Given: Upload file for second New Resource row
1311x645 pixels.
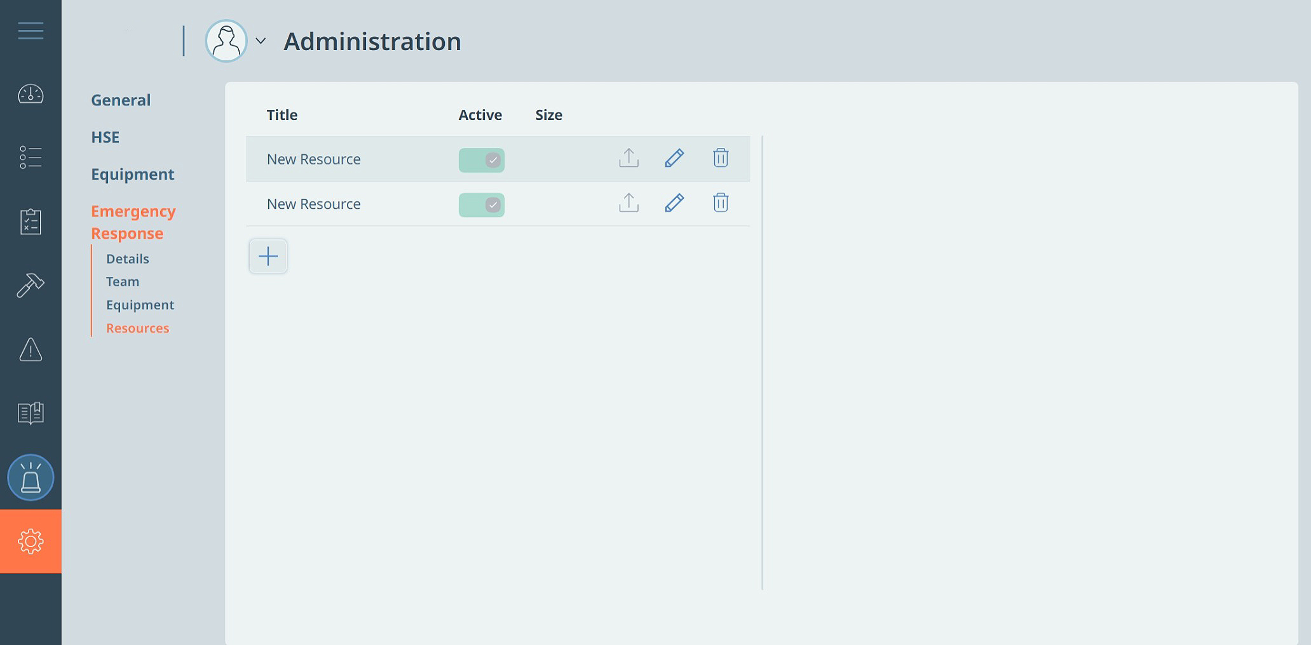Looking at the screenshot, I should tap(628, 203).
